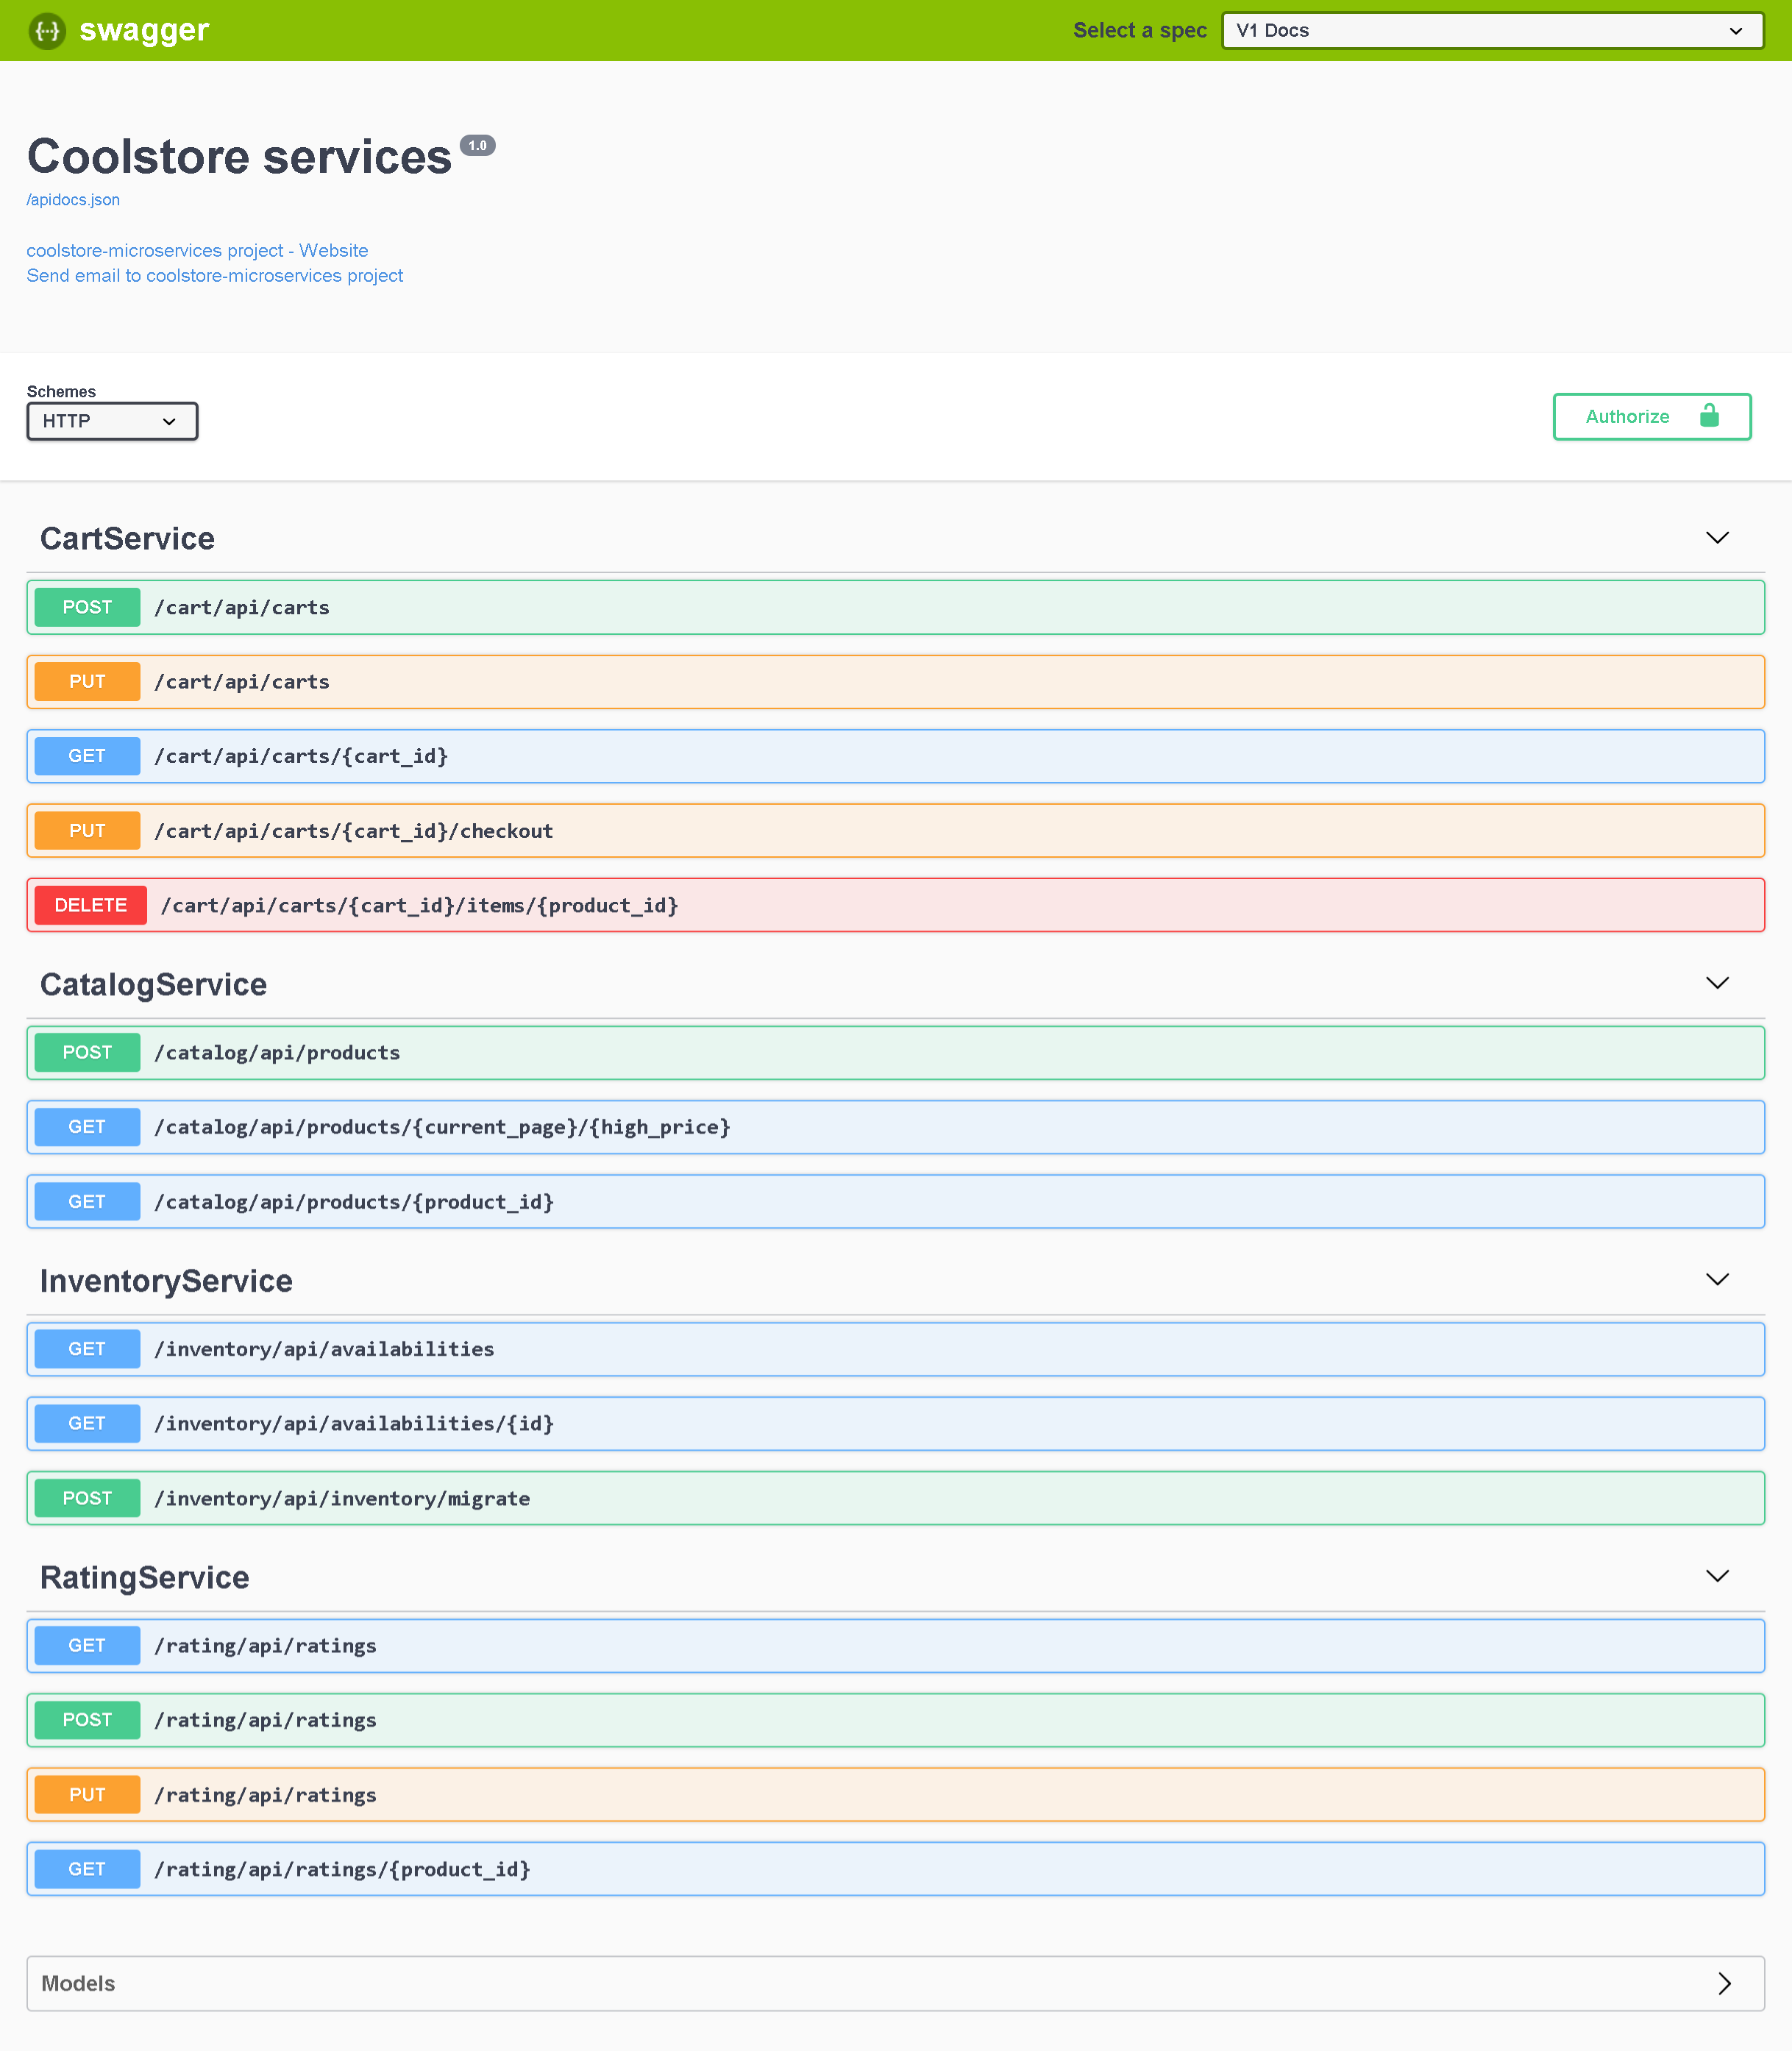Open the Schemes HTTP dropdown
Image resolution: width=1792 pixels, height=2051 pixels.
pyautogui.click(x=111, y=421)
